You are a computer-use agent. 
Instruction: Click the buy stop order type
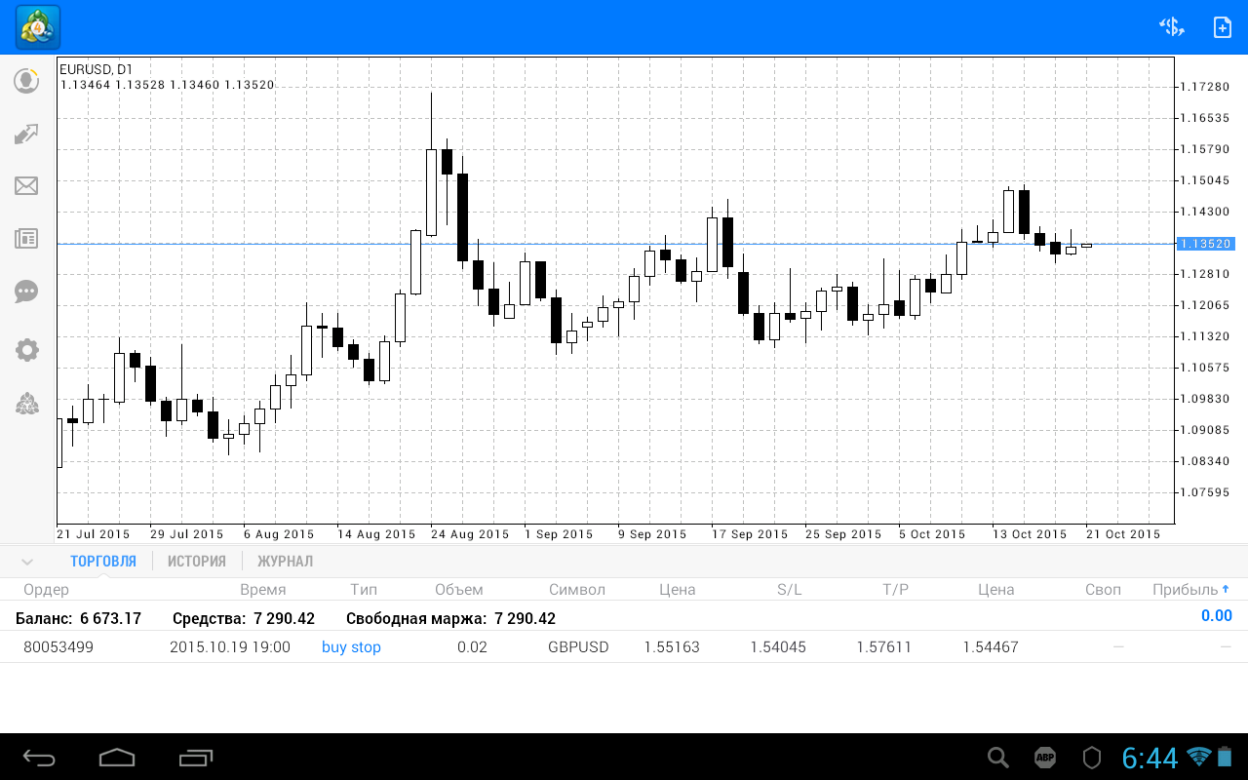click(x=351, y=647)
